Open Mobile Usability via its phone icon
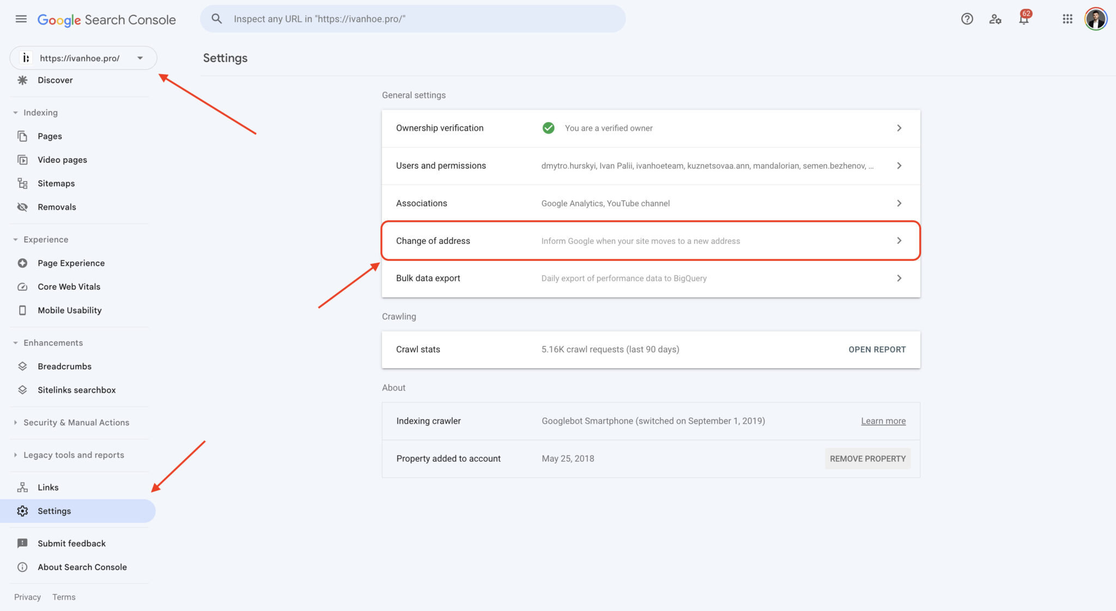The width and height of the screenshot is (1116, 611). click(22, 310)
